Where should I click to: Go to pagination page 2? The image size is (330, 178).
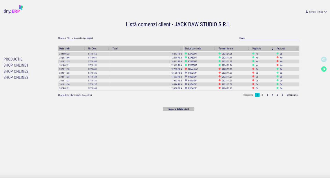coord(262,95)
